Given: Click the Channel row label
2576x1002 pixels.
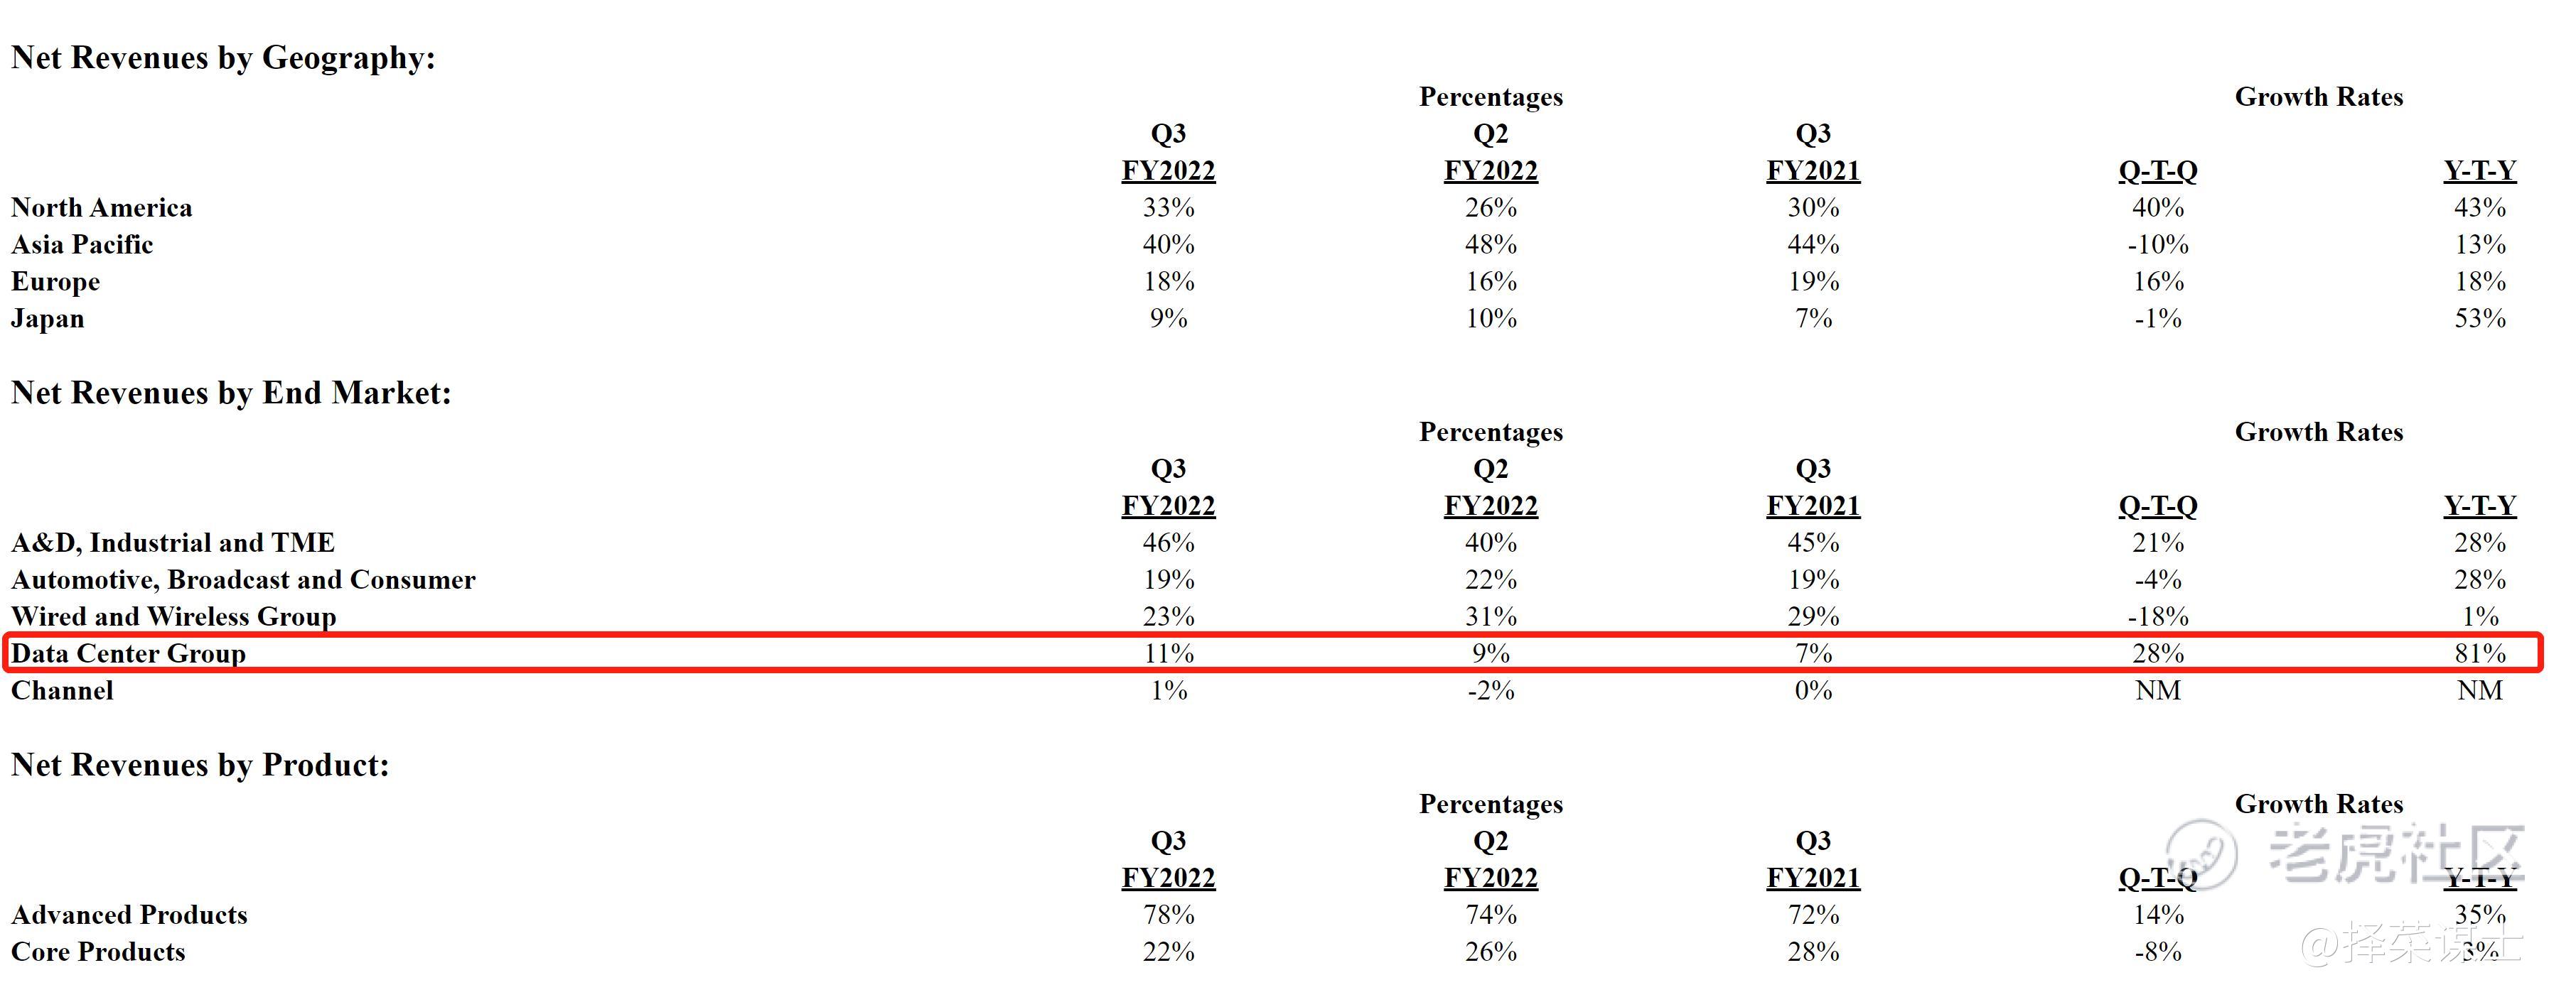Looking at the screenshot, I should [x=62, y=690].
